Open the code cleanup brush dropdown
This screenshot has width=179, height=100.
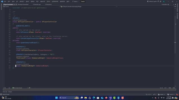pyautogui.click(x=30, y=88)
